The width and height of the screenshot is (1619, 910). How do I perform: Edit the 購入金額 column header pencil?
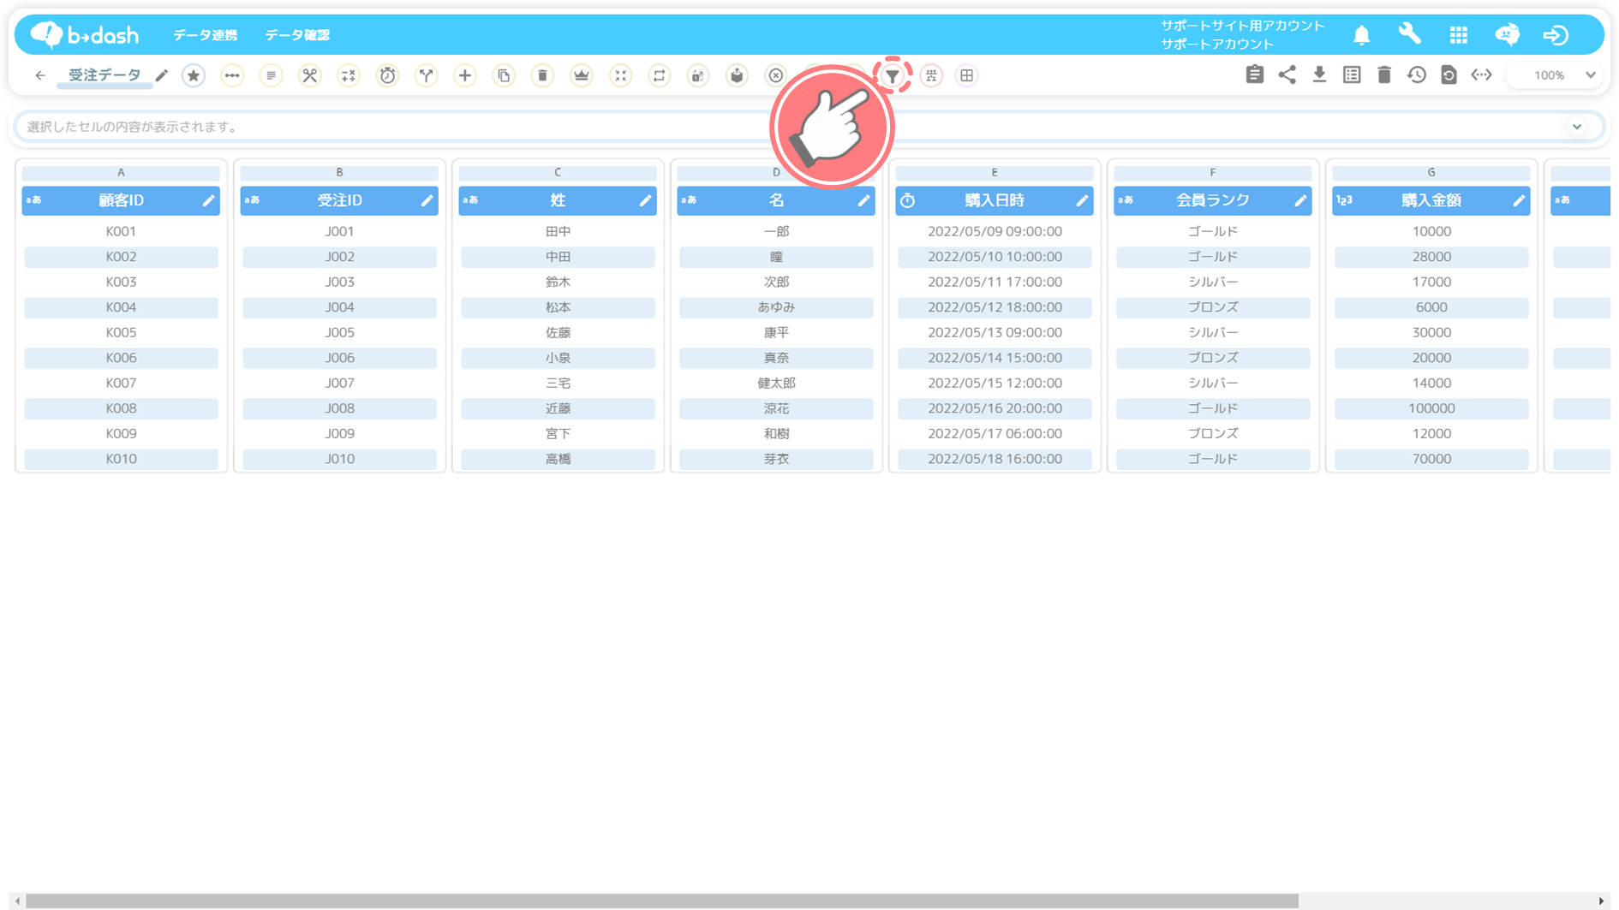click(1519, 200)
